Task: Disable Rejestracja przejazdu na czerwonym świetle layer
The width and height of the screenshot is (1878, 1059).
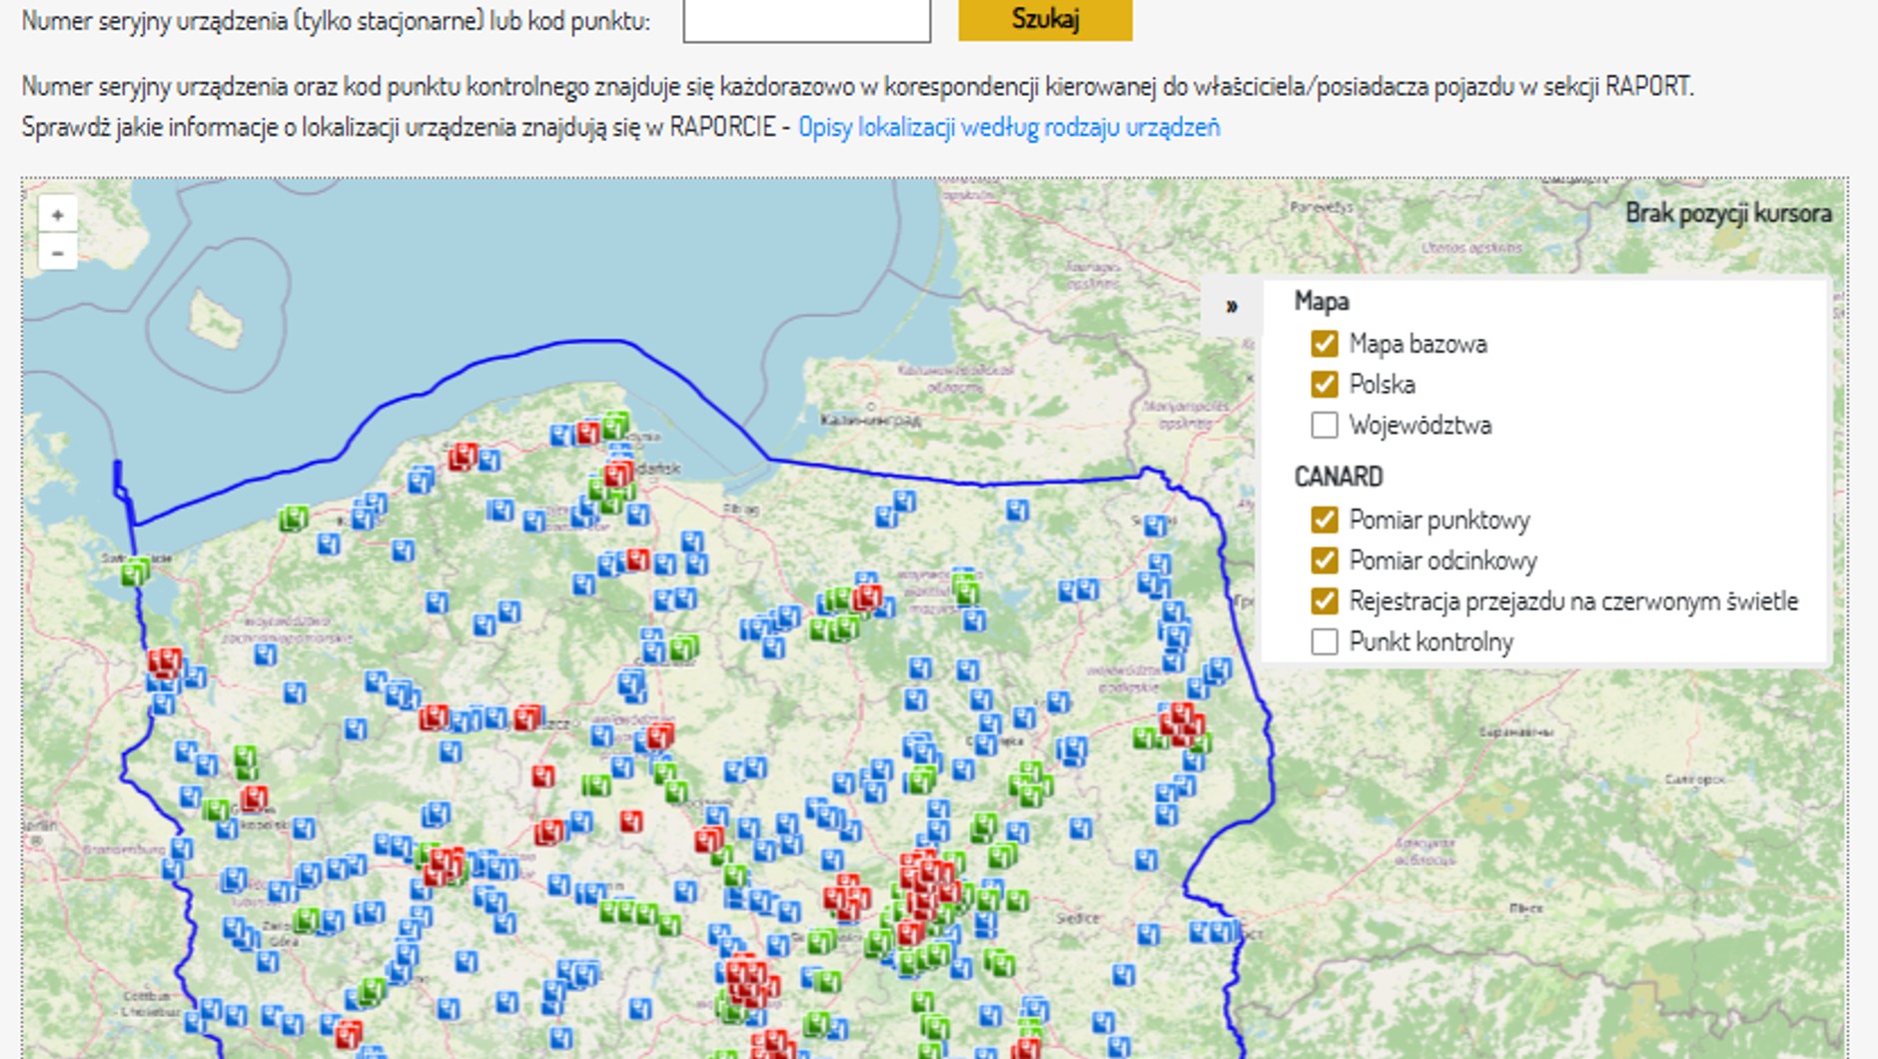Action: coord(1324,600)
